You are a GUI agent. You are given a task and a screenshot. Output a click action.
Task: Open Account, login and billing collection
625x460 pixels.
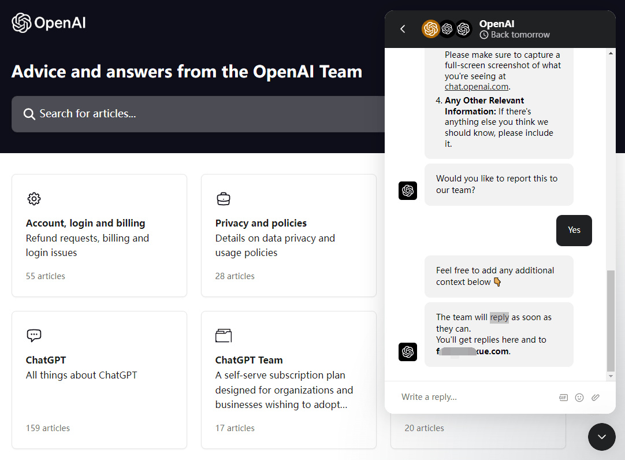click(85, 223)
